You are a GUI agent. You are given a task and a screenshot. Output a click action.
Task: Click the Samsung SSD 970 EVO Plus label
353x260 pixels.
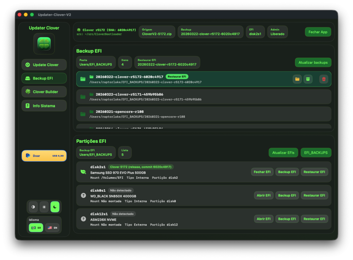tap(118, 173)
